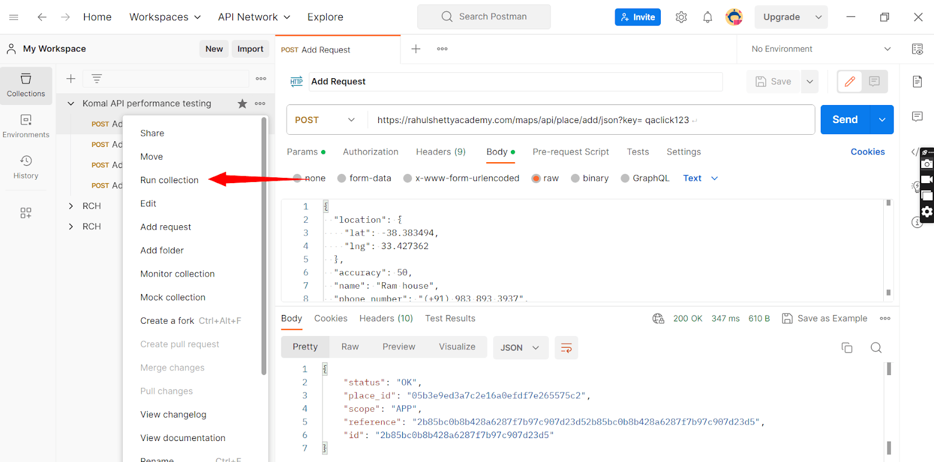The width and height of the screenshot is (934, 462).
Task: Open the Upgrade dropdown arrow
Action: [818, 17]
